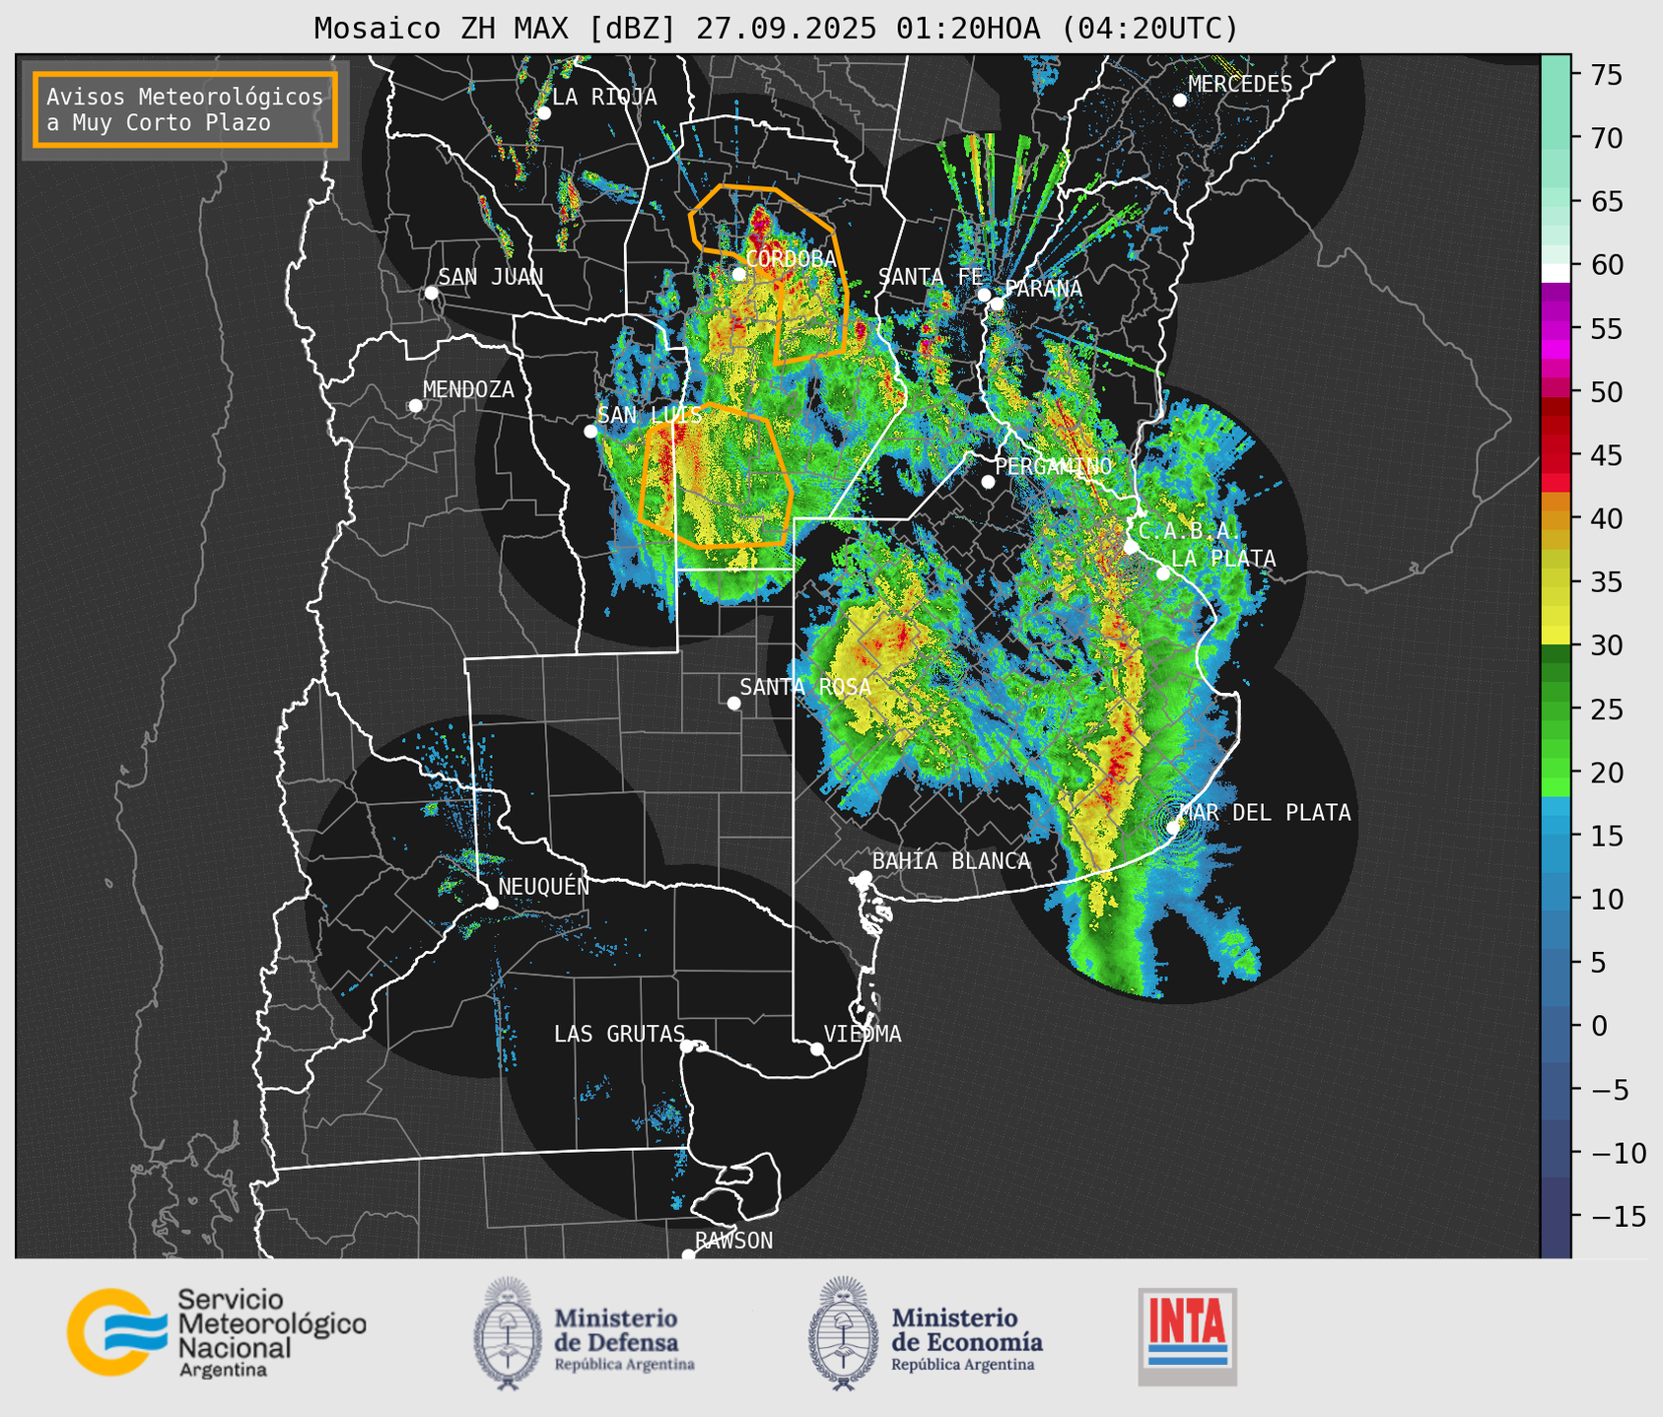This screenshot has width=1663, height=1417.
Task: Click the Ministerio de Defensa emblem
Action: (508, 1333)
